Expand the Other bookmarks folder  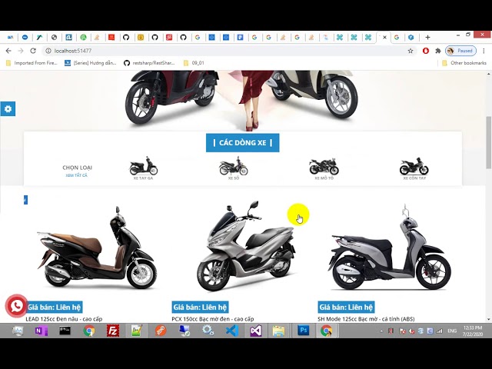point(464,63)
